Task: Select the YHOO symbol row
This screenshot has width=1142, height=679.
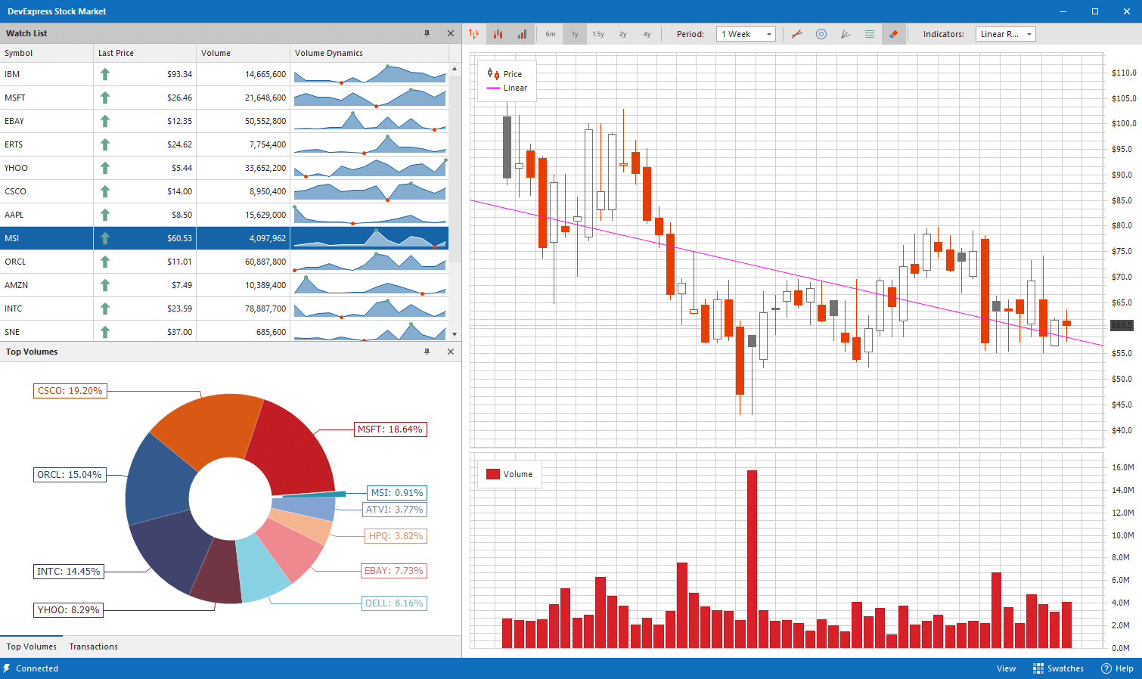Action: [x=224, y=168]
